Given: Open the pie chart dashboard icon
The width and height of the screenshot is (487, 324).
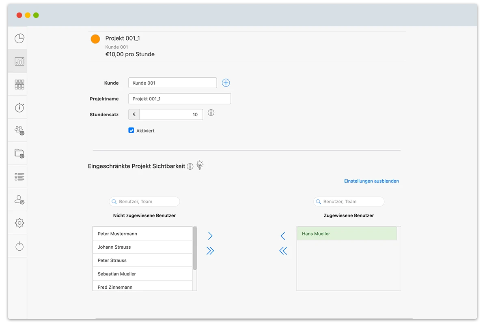Looking at the screenshot, I should click(x=19, y=38).
